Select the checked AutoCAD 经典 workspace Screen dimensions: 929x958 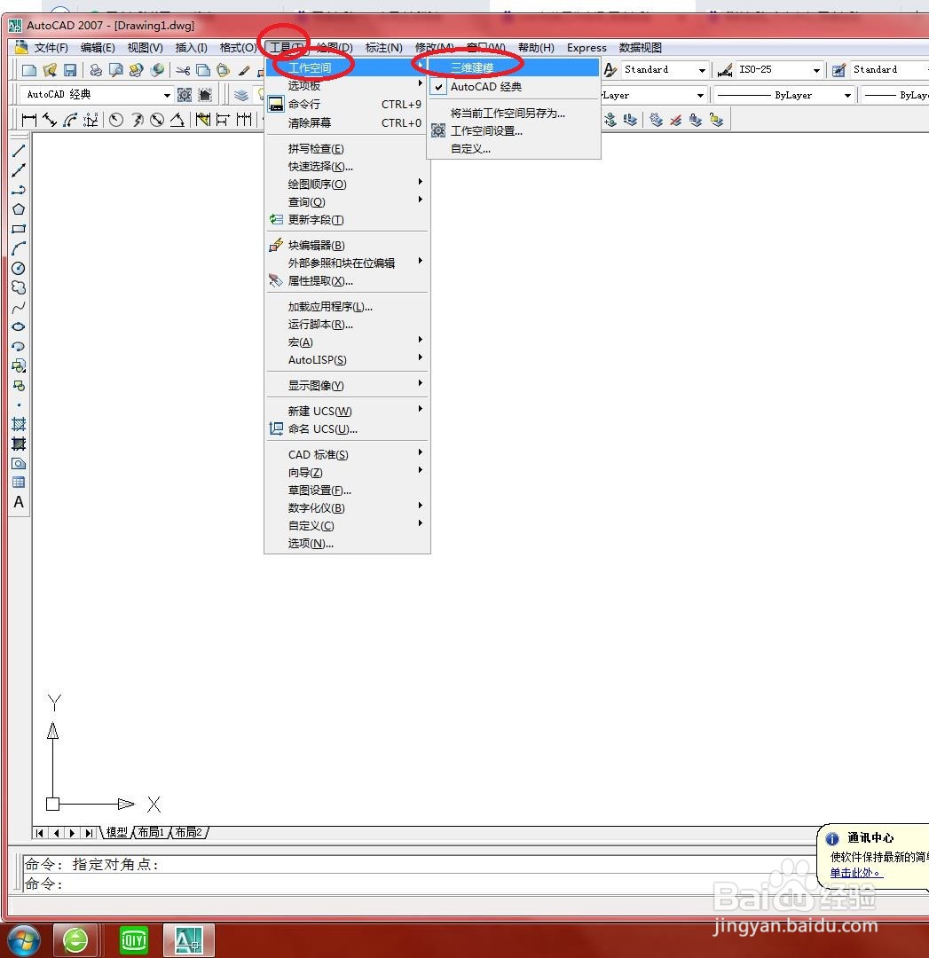[x=514, y=87]
